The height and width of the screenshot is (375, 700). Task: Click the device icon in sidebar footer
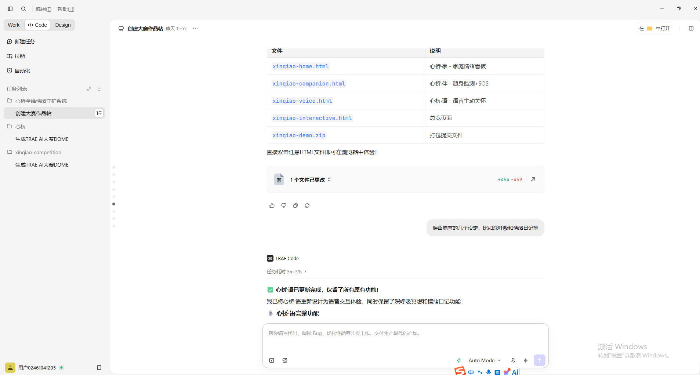[x=99, y=368]
